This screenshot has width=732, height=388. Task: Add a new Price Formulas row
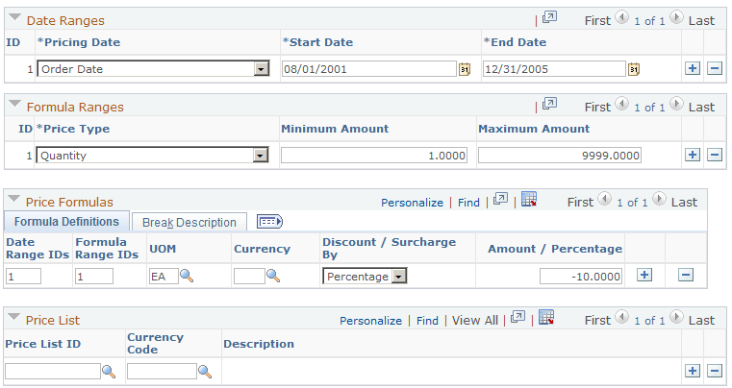(644, 275)
